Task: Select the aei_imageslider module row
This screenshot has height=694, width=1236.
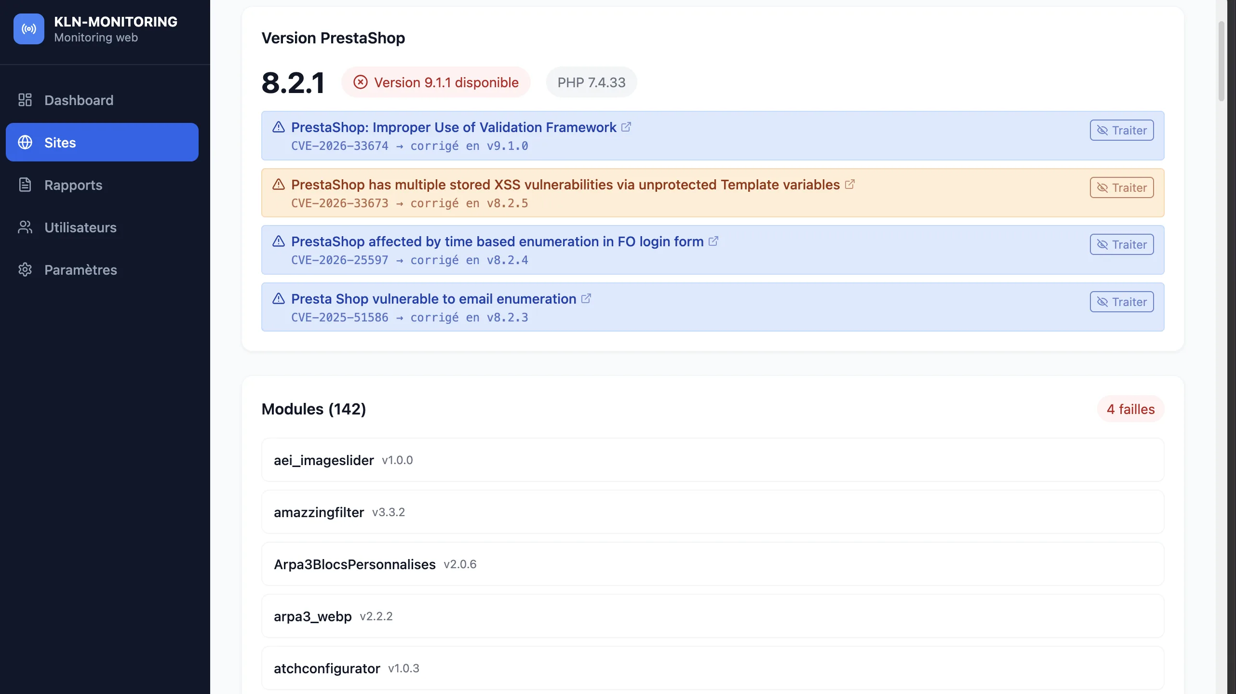Action: tap(713, 460)
